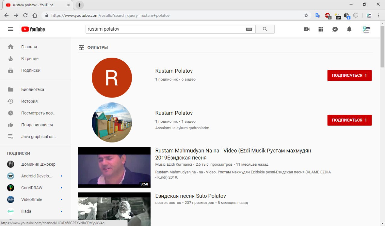
Task: Click the weather extension showing 19°
Action: tap(337, 16)
